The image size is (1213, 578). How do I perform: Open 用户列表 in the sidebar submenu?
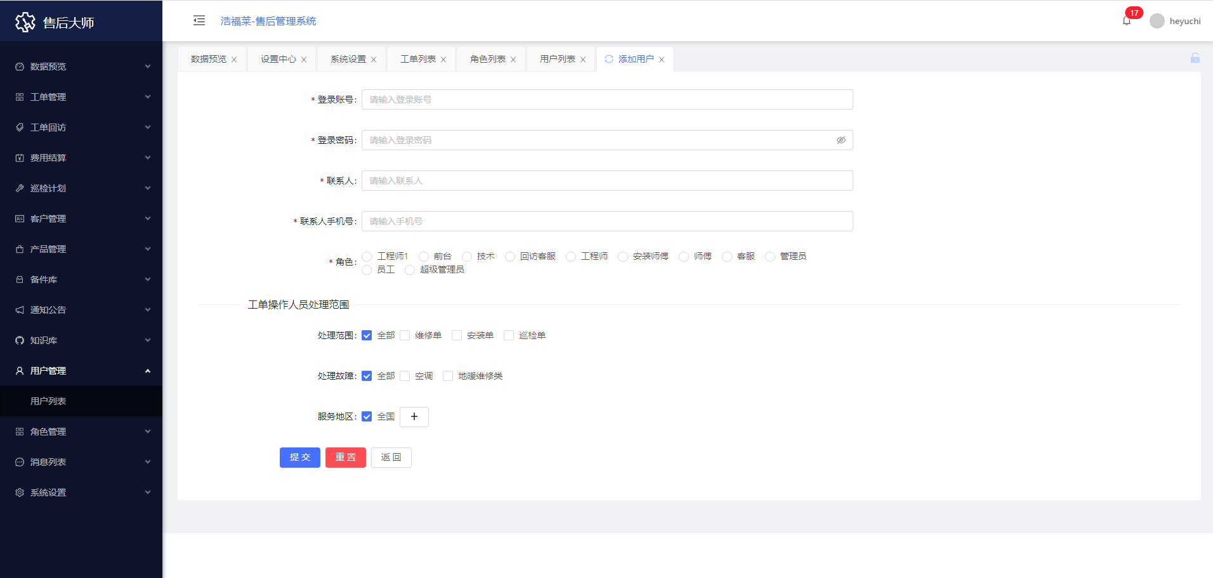pos(48,401)
